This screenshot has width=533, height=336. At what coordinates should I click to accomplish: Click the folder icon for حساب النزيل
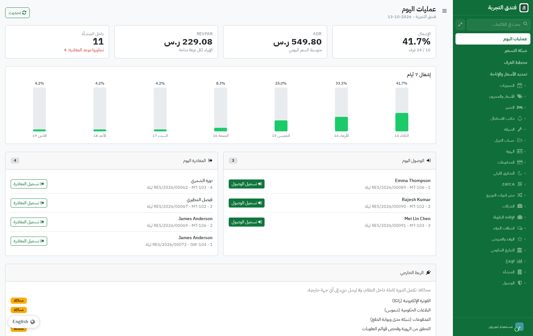[520, 140]
